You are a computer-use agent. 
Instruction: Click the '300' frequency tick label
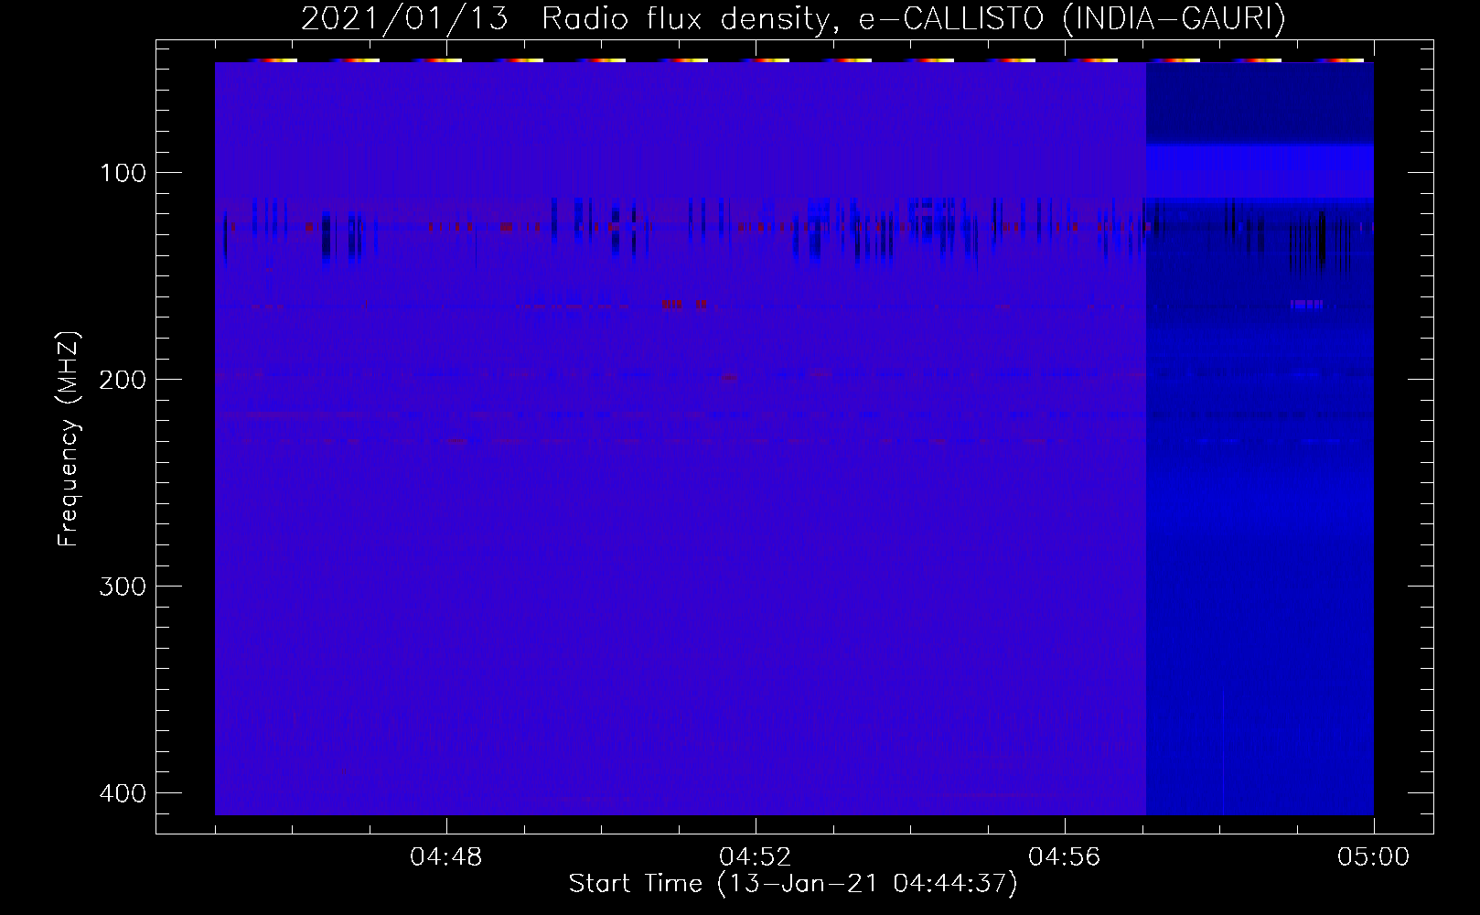(122, 586)
